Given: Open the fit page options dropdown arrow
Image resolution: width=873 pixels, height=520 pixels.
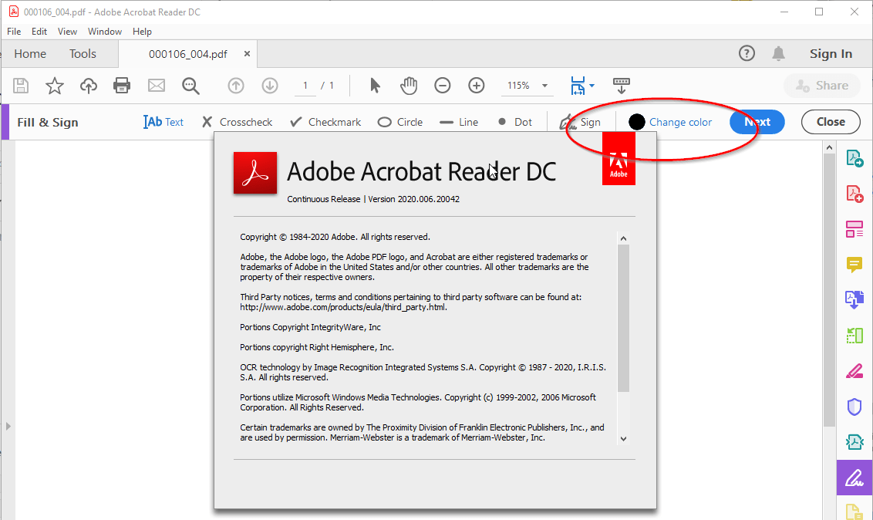Looking at the screenshot, I should tap(592, 86).
